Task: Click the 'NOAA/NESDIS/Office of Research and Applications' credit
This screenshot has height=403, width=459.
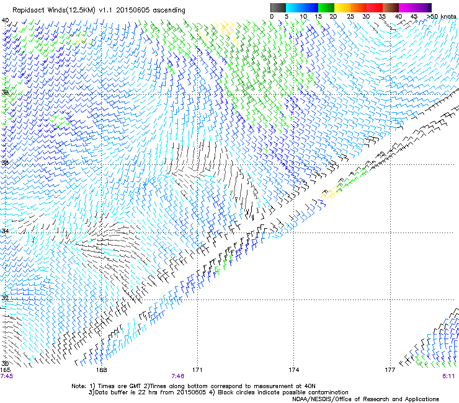Action: coord(365,399)
